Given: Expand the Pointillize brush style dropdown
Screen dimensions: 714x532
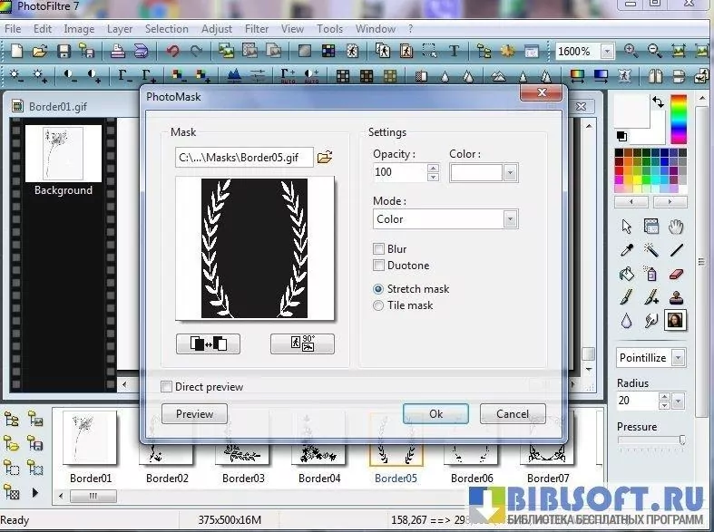Looking at the screenshot, I should coord(678,358).
